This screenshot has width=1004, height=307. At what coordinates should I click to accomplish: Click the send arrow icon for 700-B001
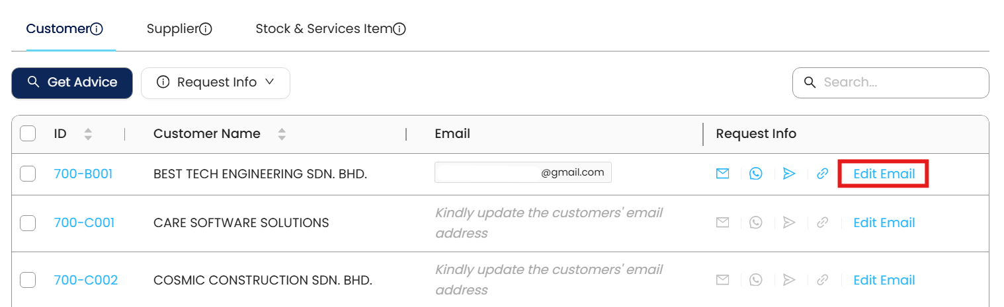[789, 174]
